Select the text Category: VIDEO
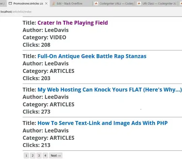This screenshot has width=182, height=159. pos(44,37)
